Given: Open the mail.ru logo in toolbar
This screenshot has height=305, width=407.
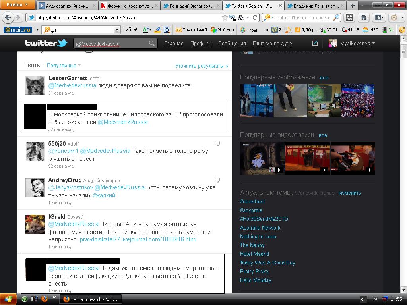Looking at the screenshot, I should (18, 30).
